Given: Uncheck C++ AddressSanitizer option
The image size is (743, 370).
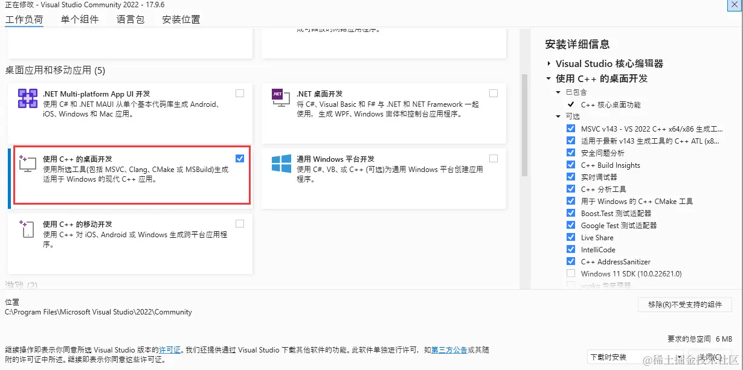Looking at the screenshot, I should (x=571, y=261).
